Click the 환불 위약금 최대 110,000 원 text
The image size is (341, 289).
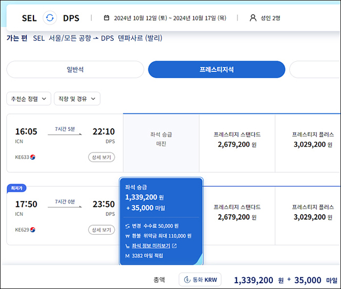(161, 236)
